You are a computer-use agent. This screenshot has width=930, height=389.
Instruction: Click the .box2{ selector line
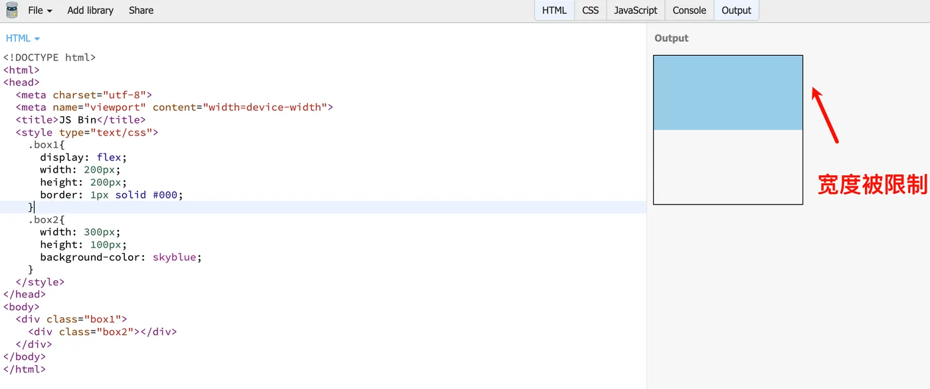click(46, 220)
